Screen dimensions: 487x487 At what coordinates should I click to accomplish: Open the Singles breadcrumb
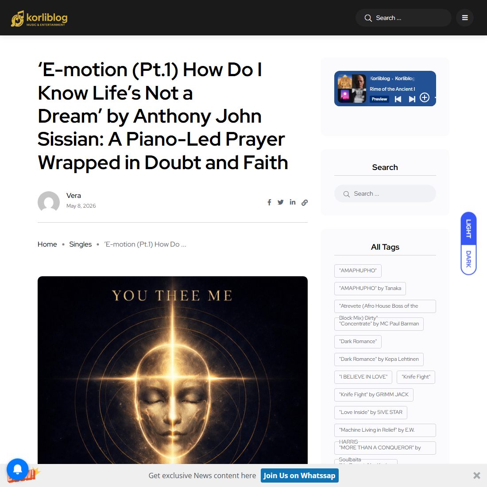tap(81, 244)
